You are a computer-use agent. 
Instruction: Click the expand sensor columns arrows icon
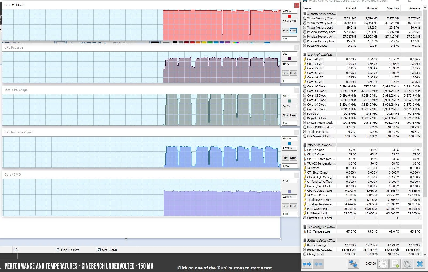[307, 264]
